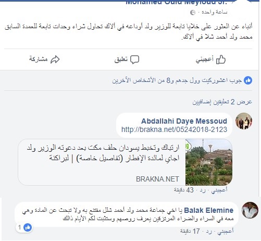Click the blue like reaction badge beside likers' names
This screenshot has height=241, width=261.
(248, 80)
